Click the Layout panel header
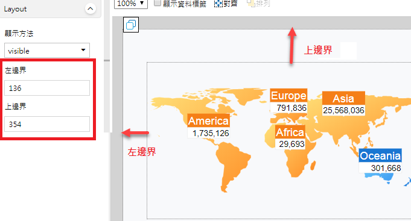The width and height of the screenshot is (411, 221). tap(50, 9)
